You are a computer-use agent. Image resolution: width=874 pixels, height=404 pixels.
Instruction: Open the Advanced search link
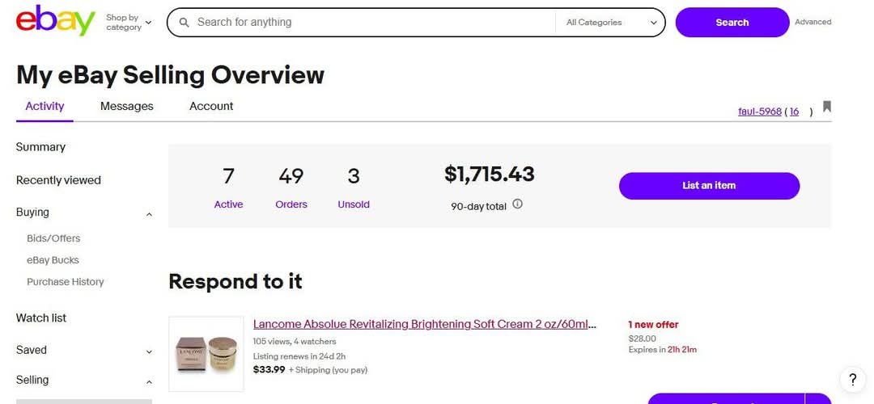[x=812, y=23]
